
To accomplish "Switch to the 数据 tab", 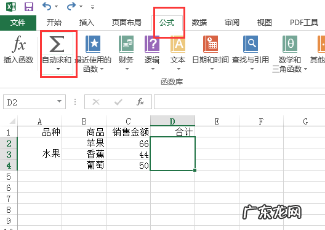I will click(x=199, y=23).
